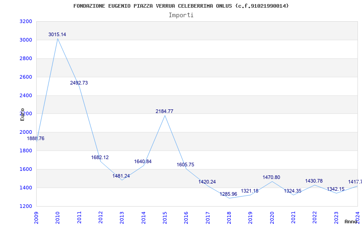Click the y-axis value 2600

(x=25, y=77)
